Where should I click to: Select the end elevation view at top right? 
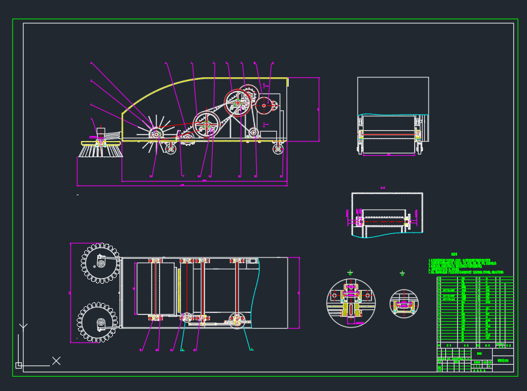pyautogui.click(x=393, y=116)
